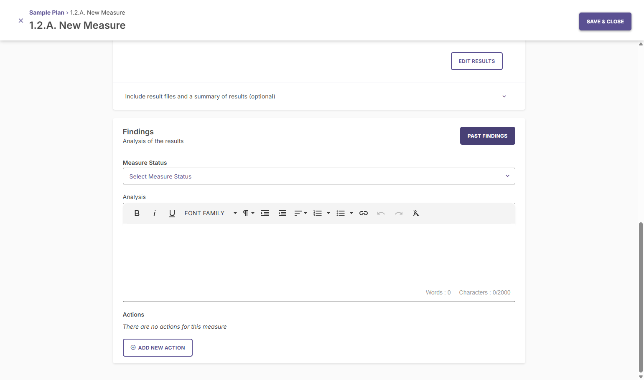Click 'There are no actions for this measure'
The width and height of the screenshot is (644, 380).
point(175,327)
